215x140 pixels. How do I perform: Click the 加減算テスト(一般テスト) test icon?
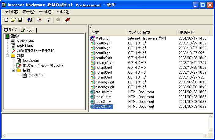tap(13, 51)
